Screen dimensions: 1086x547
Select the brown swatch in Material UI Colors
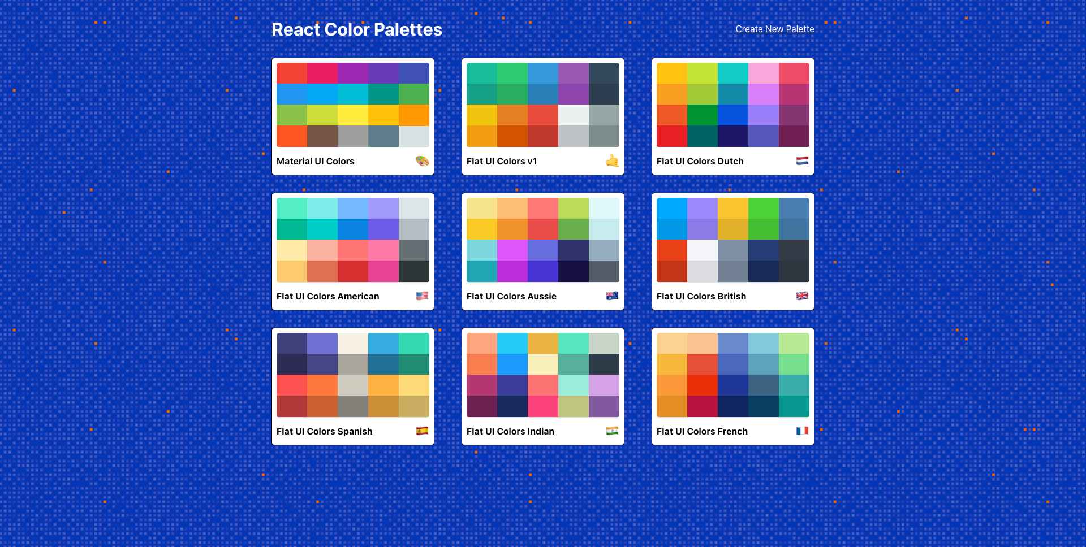pos(322,136)
